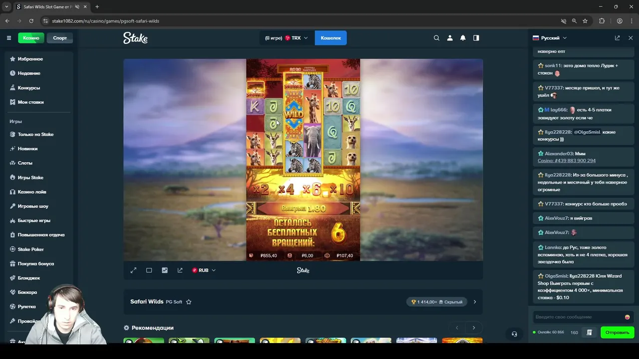Open first recommended game thumbnail

tap(144, 341)
